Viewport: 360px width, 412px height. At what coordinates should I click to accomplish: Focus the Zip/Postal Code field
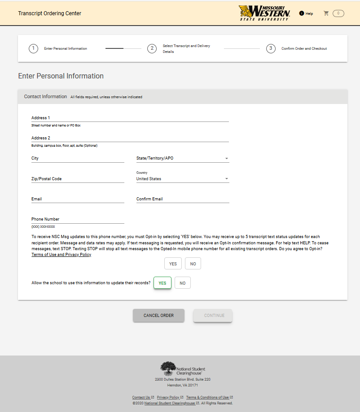[78, 179]
